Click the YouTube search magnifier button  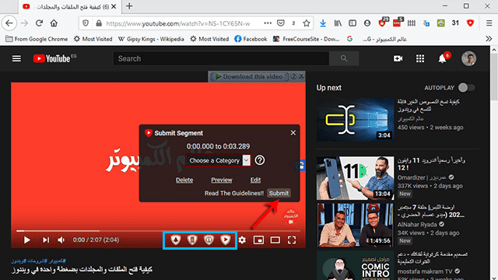coord(344,59)
